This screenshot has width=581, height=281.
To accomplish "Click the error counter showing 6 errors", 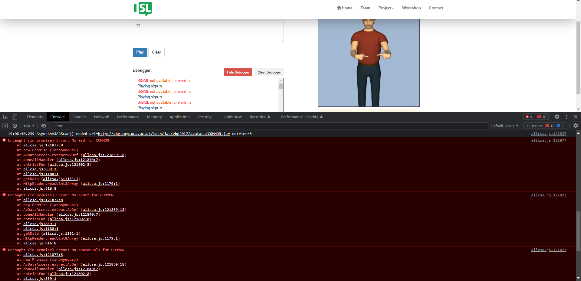I will (528, 117).
